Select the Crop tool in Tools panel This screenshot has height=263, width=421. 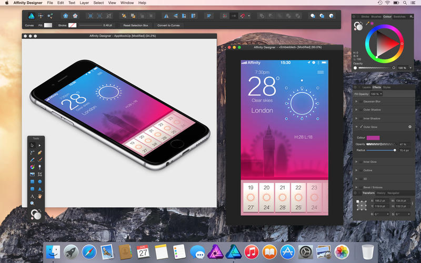pyautogui.click(x=40, y=174)
